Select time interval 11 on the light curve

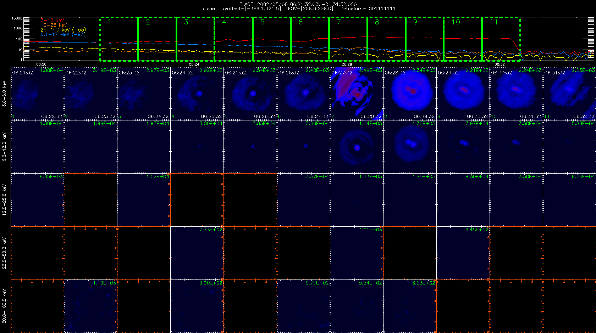(501, 39)
